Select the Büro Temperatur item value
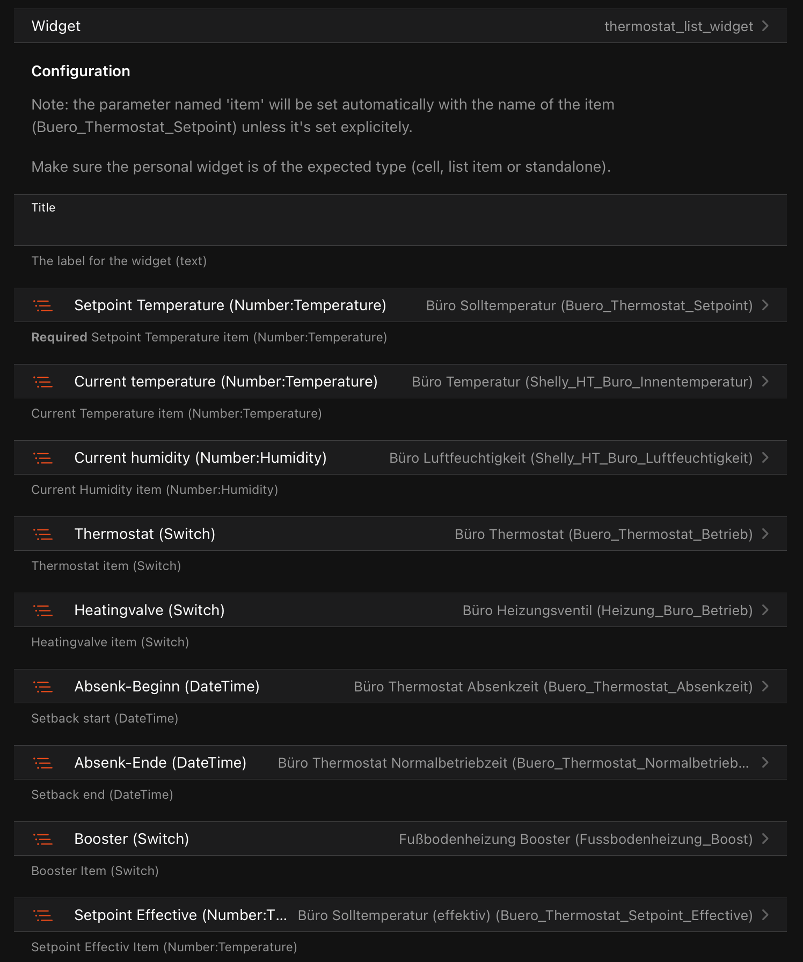The height and width of the screenshot is (962, 803). pos(582,382)
